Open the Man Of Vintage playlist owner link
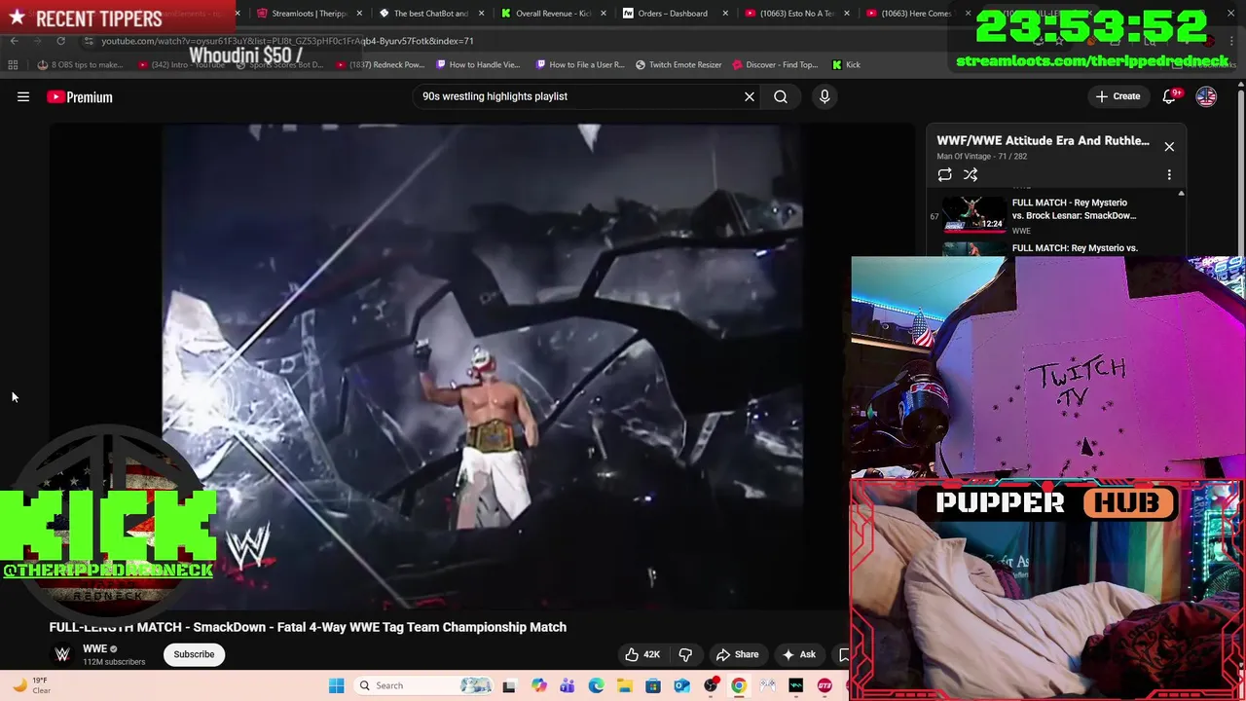 964,156
